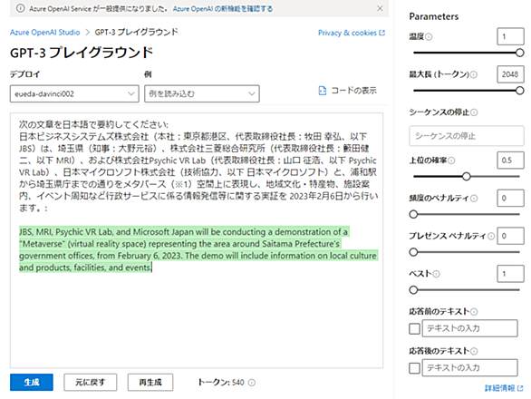Click the プレゼンス ペナルティ value field
This screenshot has height=399, width=531.
[510, 236]
